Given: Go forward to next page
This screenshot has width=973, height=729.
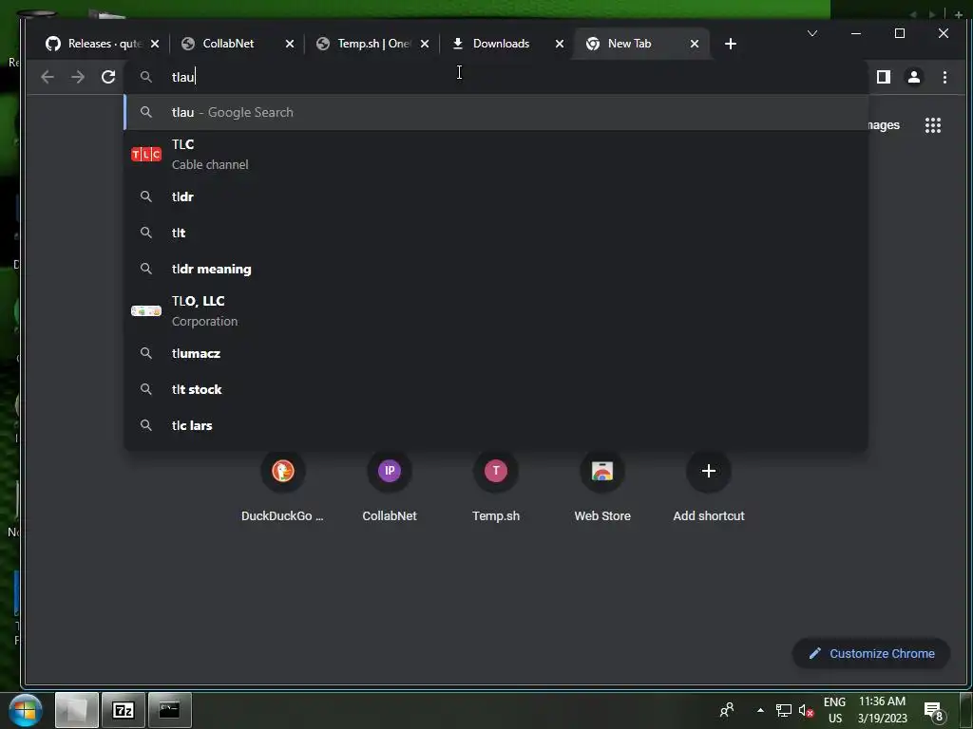Looking at the screenshot, I should [x=78, y=77].
